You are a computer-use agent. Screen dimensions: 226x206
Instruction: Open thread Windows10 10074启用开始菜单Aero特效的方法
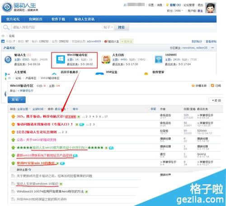50,192
